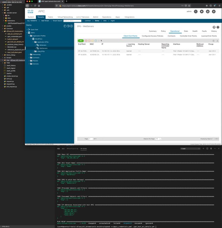Toggle the warning faults blue circle filter

pos(96,41)
